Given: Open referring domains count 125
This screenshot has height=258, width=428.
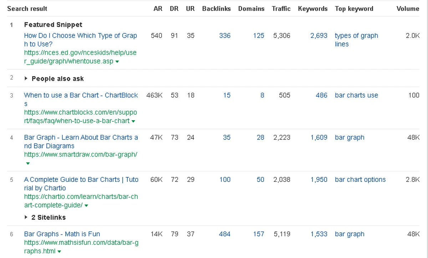Looking at the screenshot, I should pyautogui.click(x=259, y=36).
